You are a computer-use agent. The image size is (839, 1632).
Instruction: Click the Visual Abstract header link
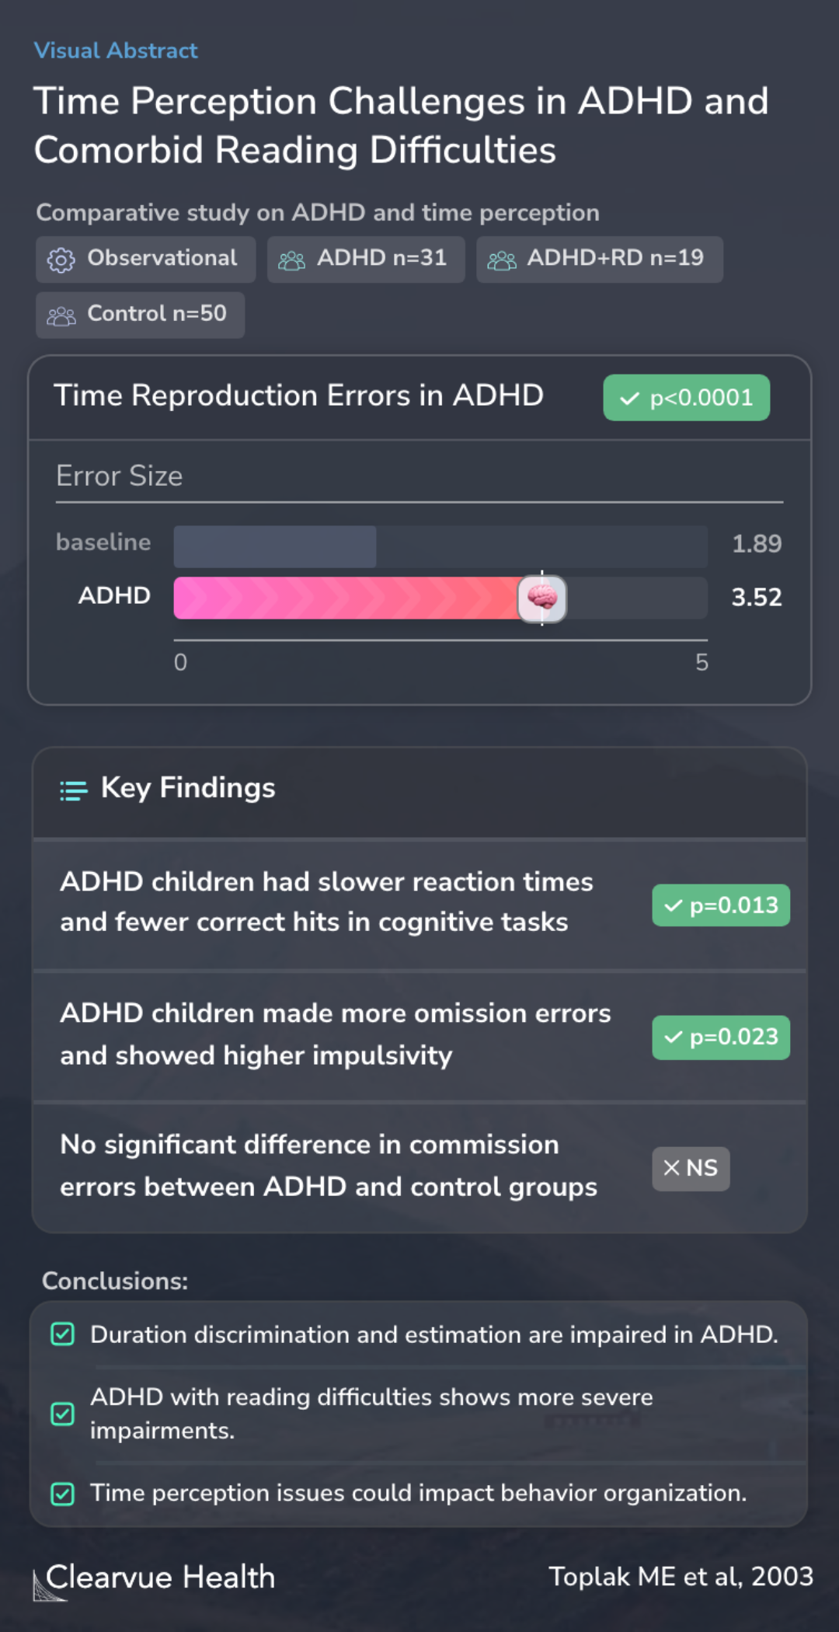116,51
